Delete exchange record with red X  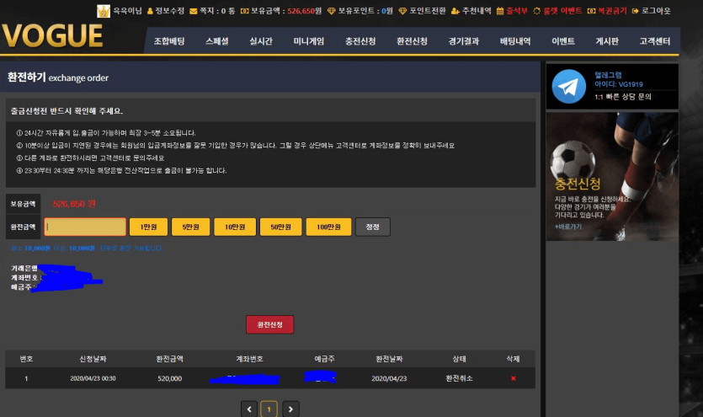pyautogui.click(x=514, y=378)
